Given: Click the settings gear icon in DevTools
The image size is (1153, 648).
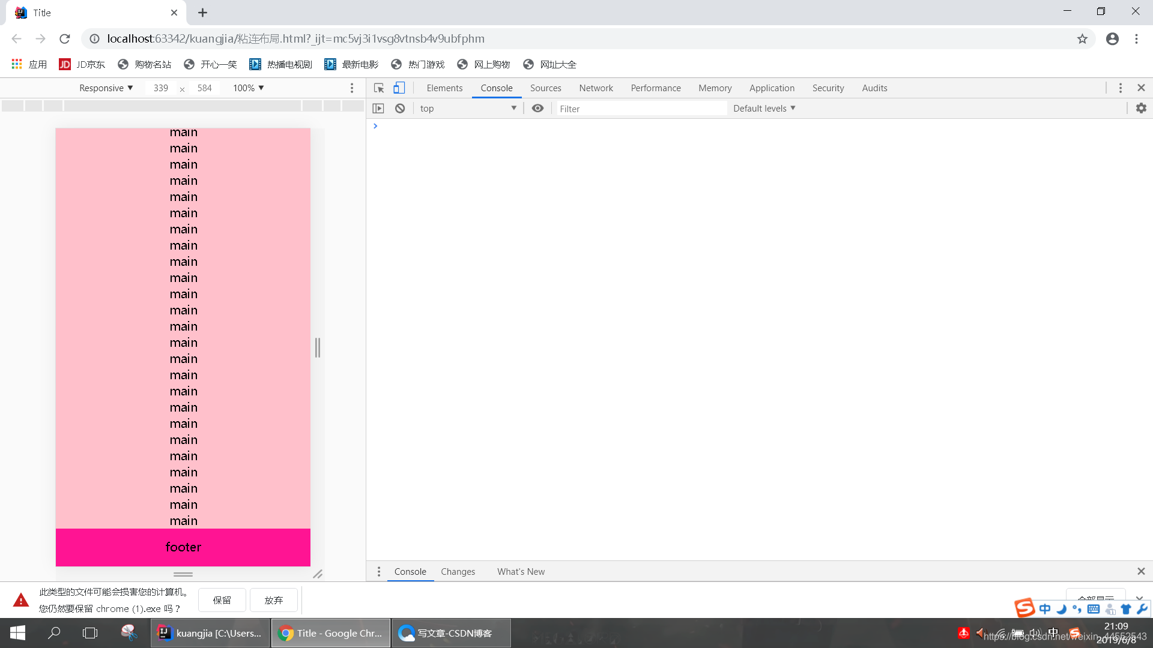Looking at the screenshot, I should pos(1142,107).
